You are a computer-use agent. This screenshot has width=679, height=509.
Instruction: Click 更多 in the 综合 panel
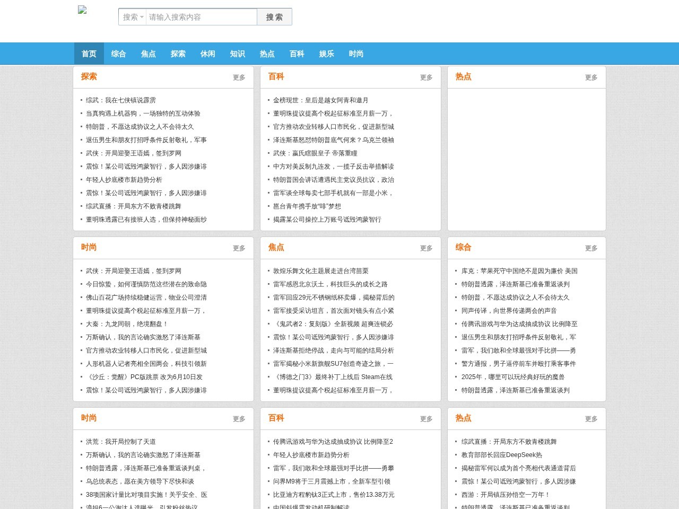click(x=591, y=248)
